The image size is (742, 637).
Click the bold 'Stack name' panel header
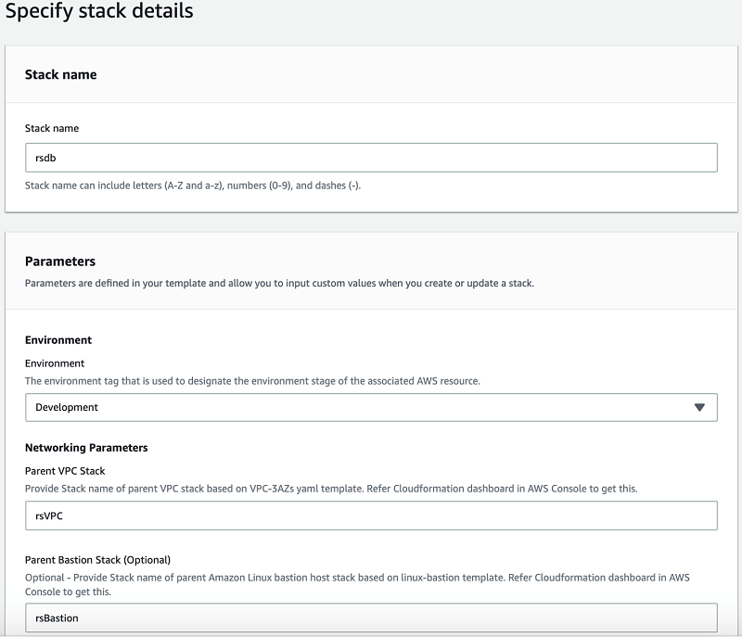[x=60, y=74]
